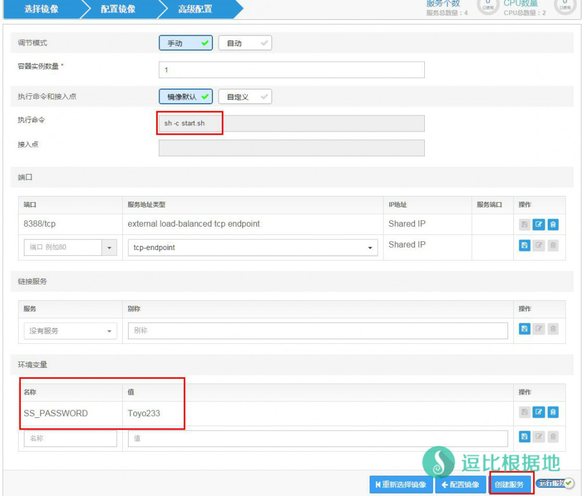The height and width of the screenshot is (496, 582).
Task: Open the port number dropdown arrow
Action: tap(109, 247)
